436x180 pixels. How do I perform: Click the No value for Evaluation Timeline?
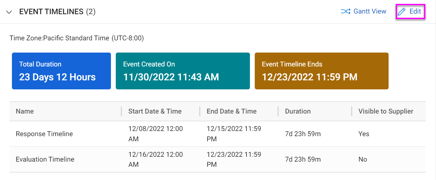[363, 159]
